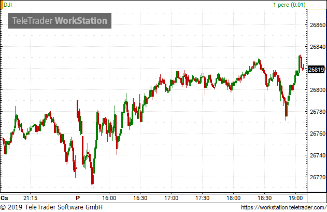Click the 2019 TeleTrader Software GmbH copyright text
Screen dimensions: 327x212
tap(51, 207)
